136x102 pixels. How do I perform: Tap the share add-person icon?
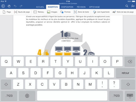133,6
